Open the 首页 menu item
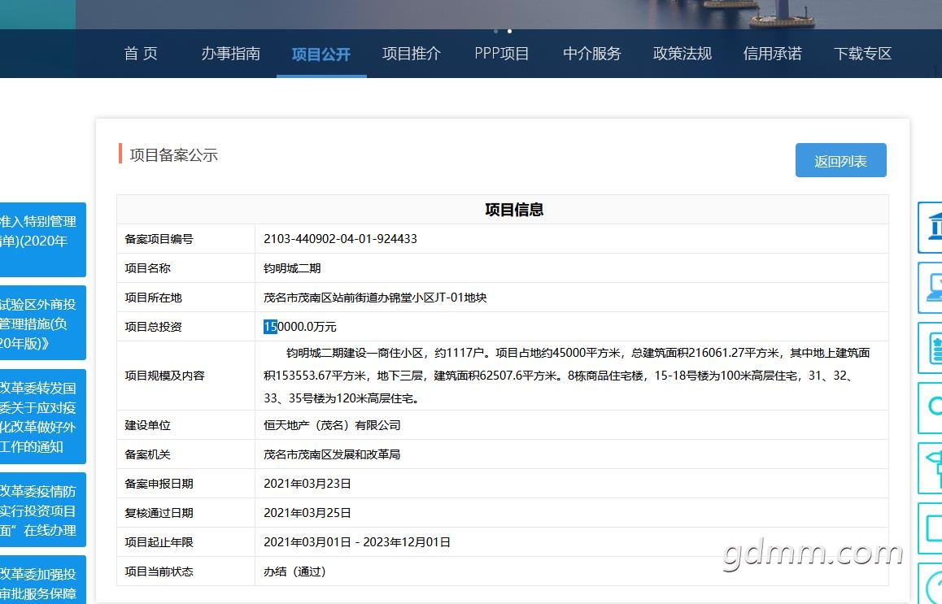 coord(141,54)
